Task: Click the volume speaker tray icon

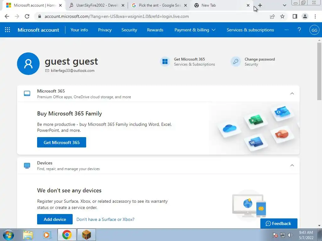Action: tap(290, 235)
